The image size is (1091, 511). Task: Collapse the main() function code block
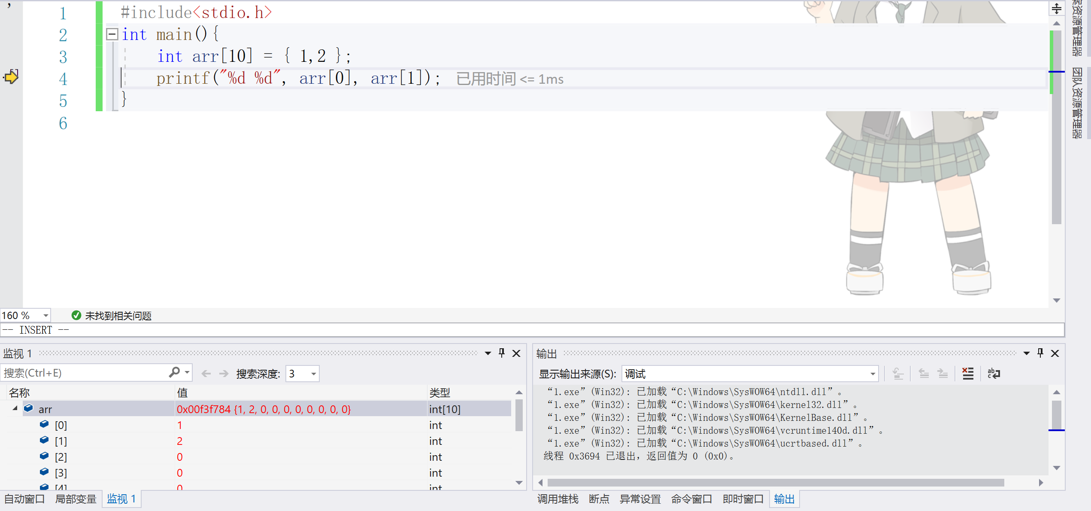coord(112,34)
